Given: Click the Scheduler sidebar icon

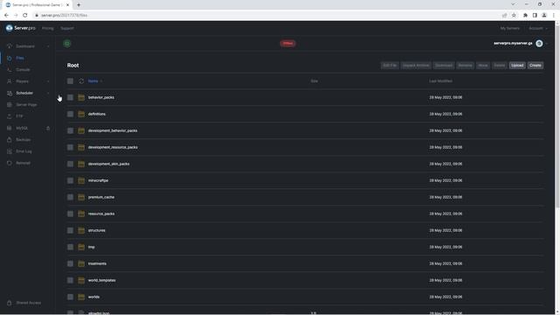Looking at the screenshot, I should click(10, 93).
